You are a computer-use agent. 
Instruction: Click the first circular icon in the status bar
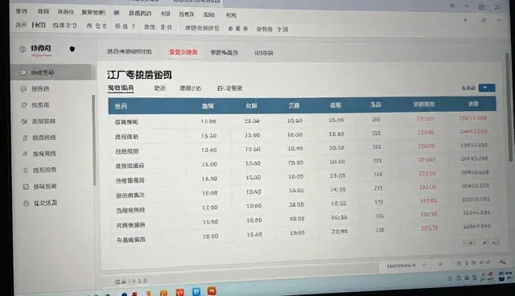pyautogui.click(x=459, y=263)
